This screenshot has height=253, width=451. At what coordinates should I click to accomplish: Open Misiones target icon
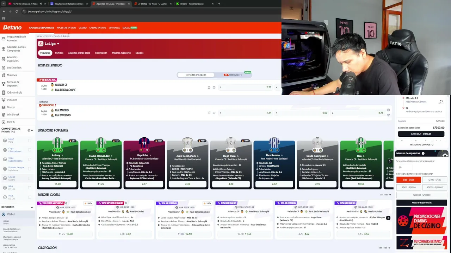[x=4, y=75]
